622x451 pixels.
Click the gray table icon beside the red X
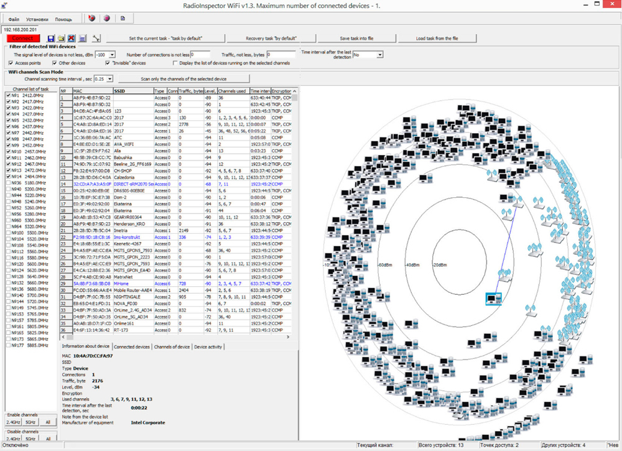[82, 39]
